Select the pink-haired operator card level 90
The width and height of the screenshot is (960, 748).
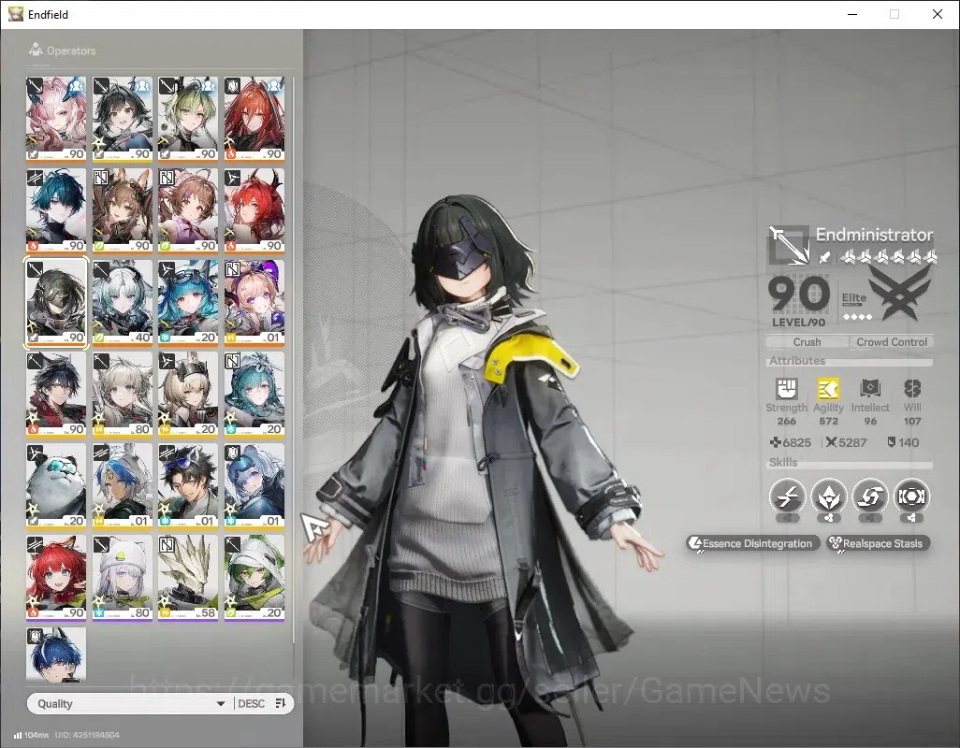pyautogui.click(x=56, y=119)
